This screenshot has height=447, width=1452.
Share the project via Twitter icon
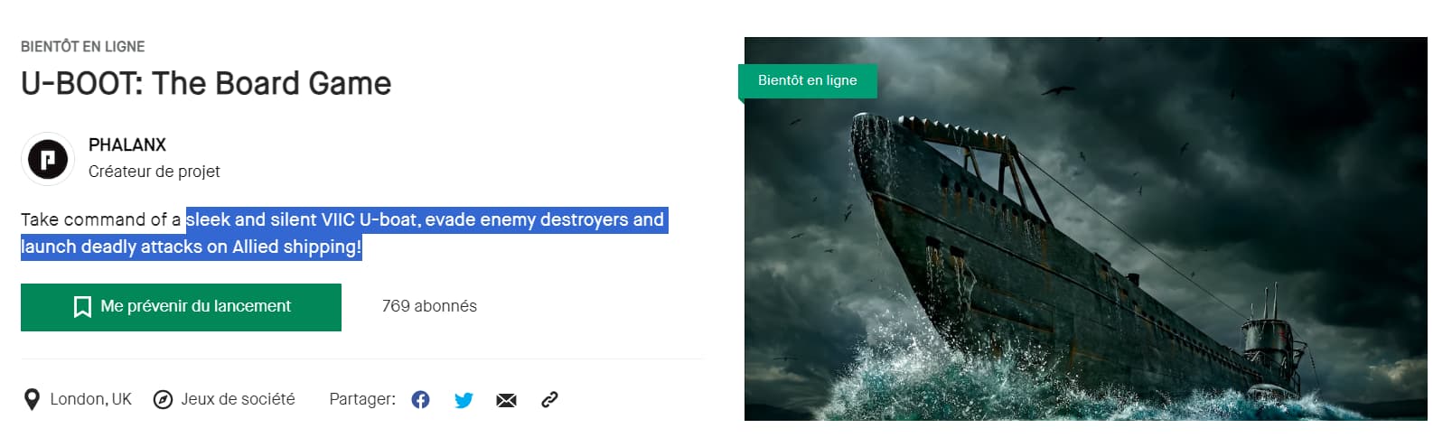tap(464, 399)
